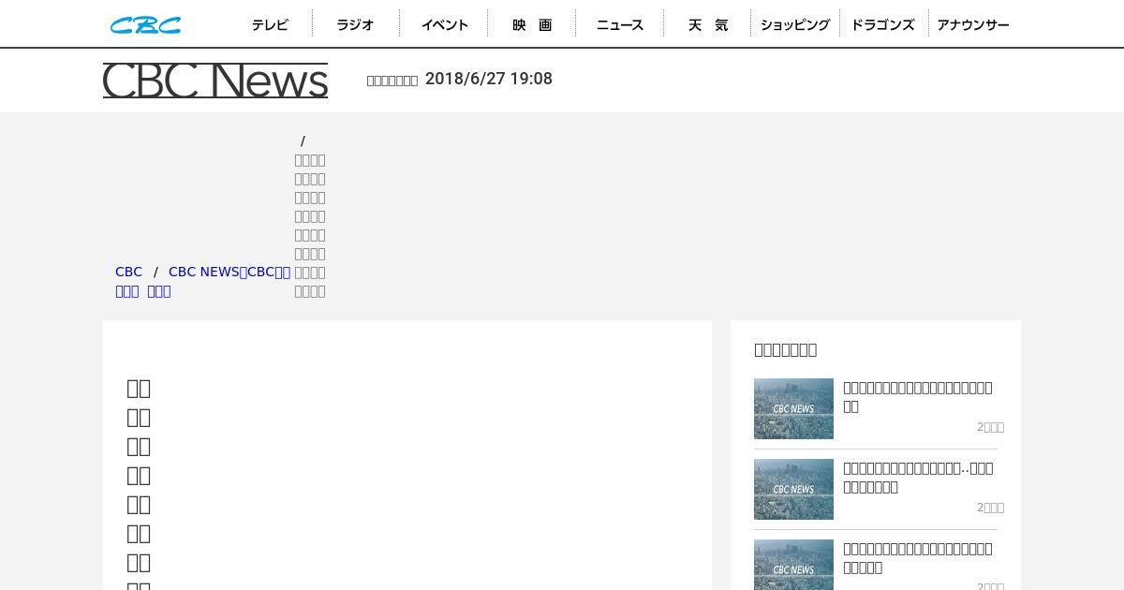The width and height of the screenshot is (1124, 590).
Task: Go to the 映画 section
Action: (x=532, y=24)
